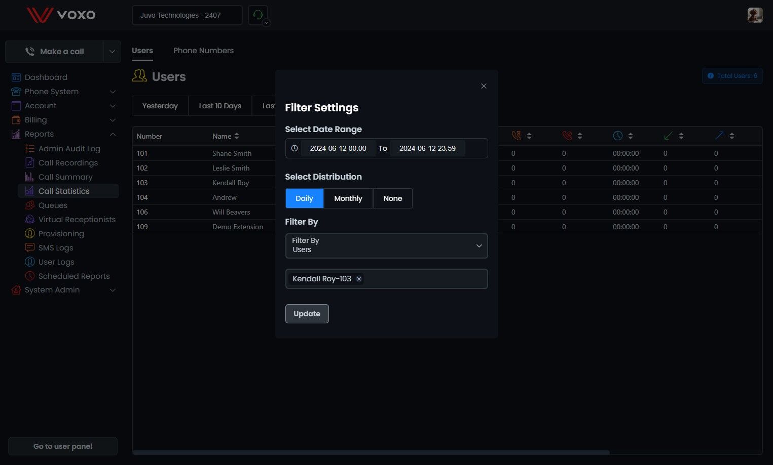Click the Make a call button
Viewport: 773px width, 465px height.
(55, 52)
